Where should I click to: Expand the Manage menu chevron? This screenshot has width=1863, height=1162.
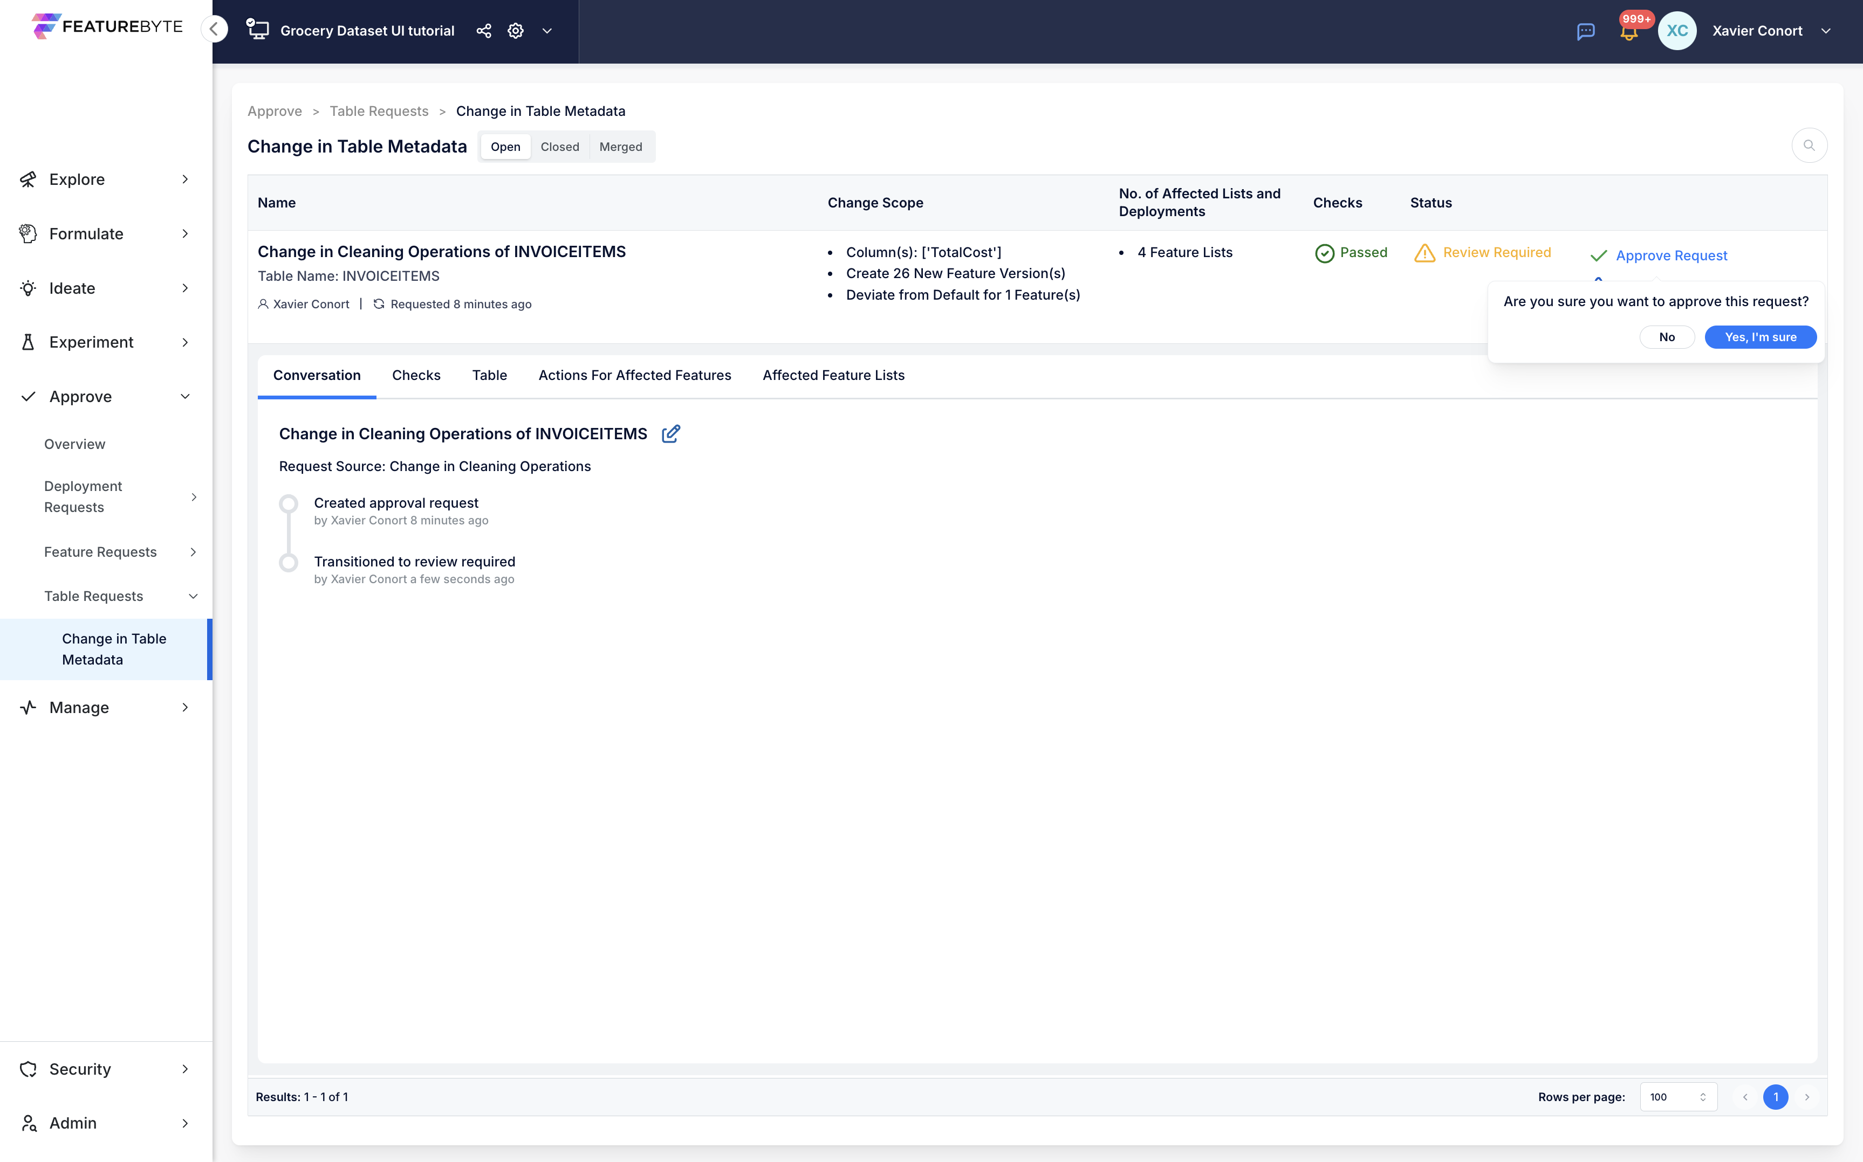click(186, 707)
